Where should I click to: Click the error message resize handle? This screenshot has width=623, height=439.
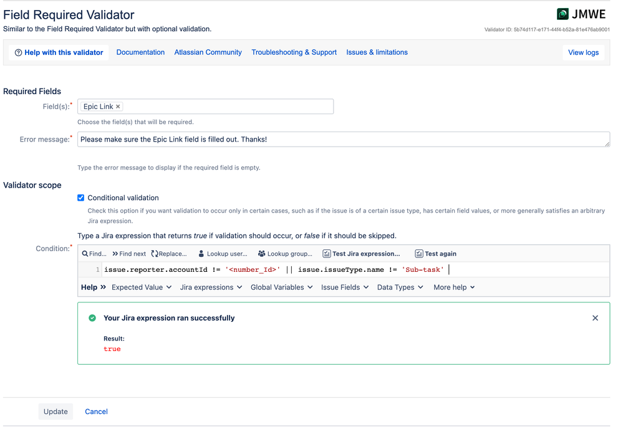pos(607,144)
